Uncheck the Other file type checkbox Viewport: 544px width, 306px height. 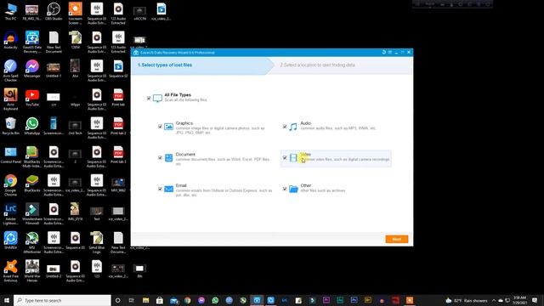click(285, 189)
